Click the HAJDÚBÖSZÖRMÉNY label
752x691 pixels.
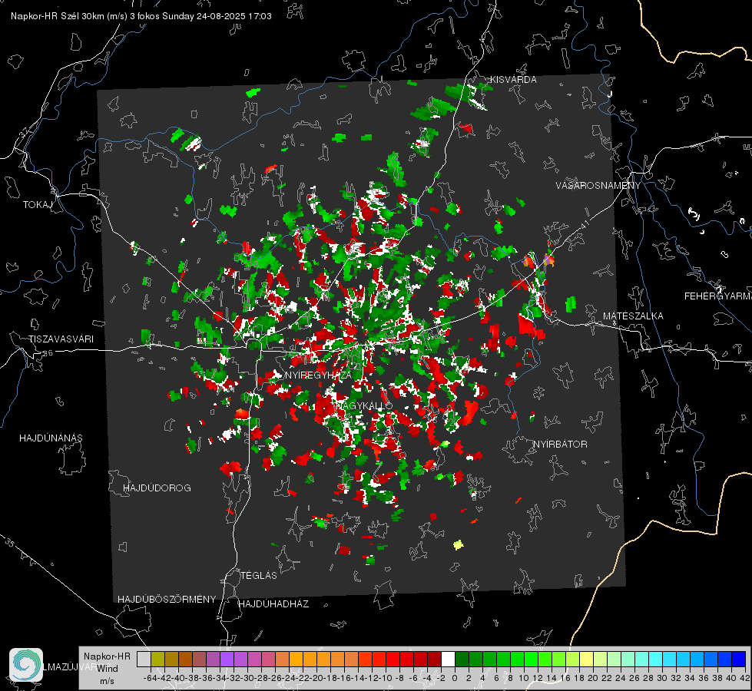167,600
